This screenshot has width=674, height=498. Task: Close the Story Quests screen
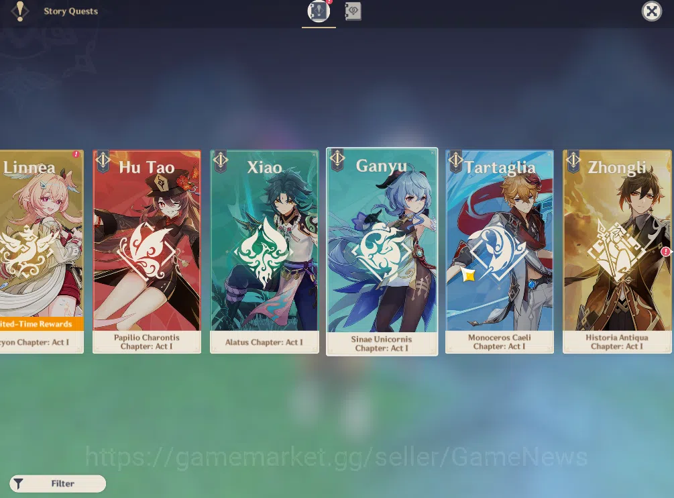point(652,11)
